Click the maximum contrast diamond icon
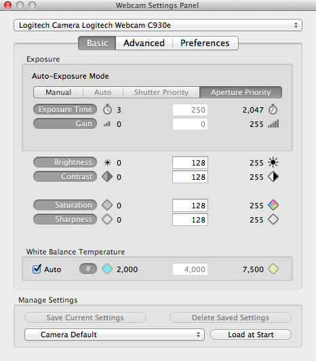 click(x=273, y=176)
